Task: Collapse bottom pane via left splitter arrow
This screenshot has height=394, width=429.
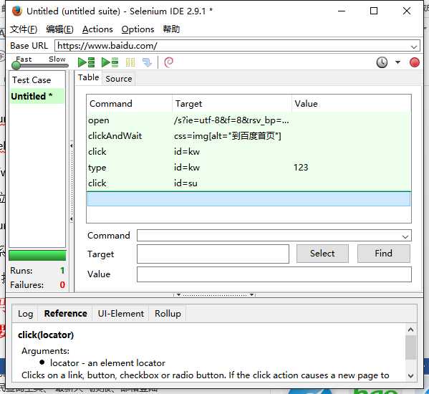Action: (178, 295)
